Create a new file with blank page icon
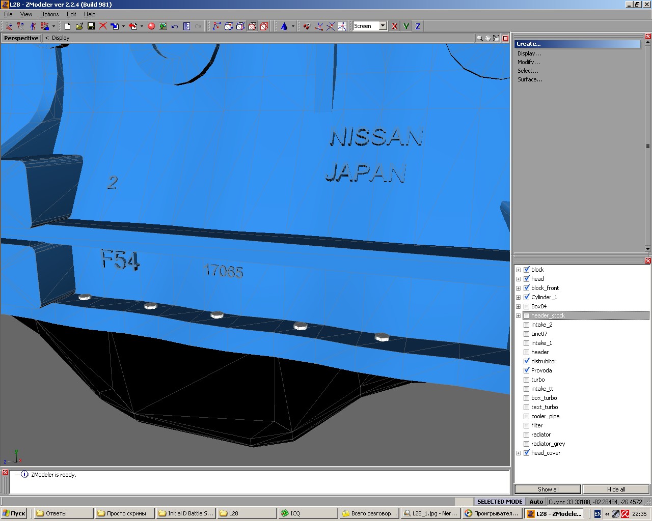The width and height of the screenshot is (652, 521). (67, 26)
